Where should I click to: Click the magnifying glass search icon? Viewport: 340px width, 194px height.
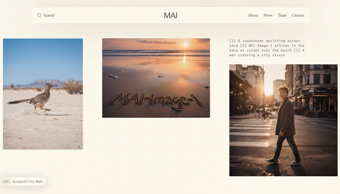(39, 15)
